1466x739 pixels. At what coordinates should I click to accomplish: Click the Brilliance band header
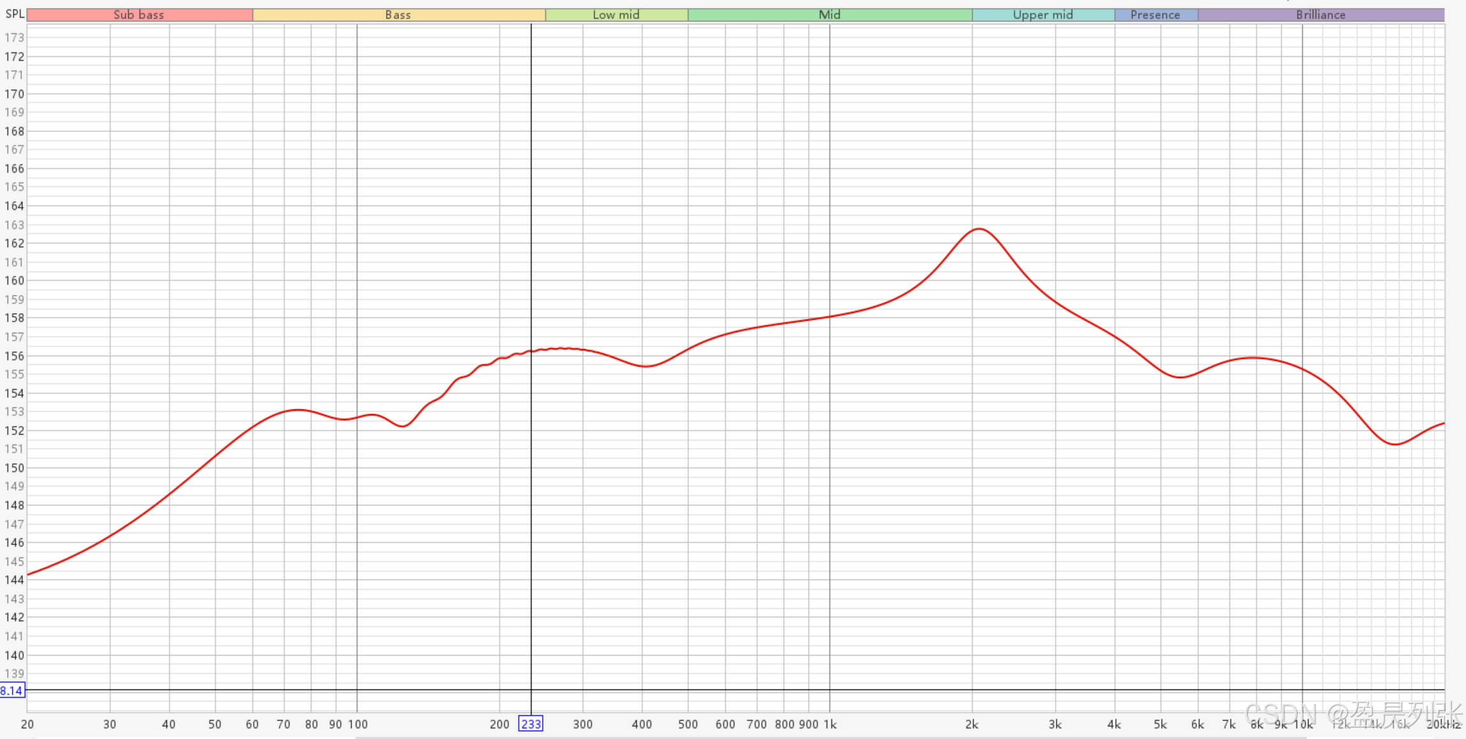(x=1321, y=15)
